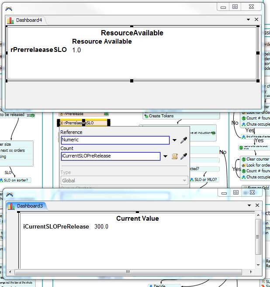The image size is (270, 287).
Task: Click the Dashboard3 chart icon
Action: click(11, 206)
